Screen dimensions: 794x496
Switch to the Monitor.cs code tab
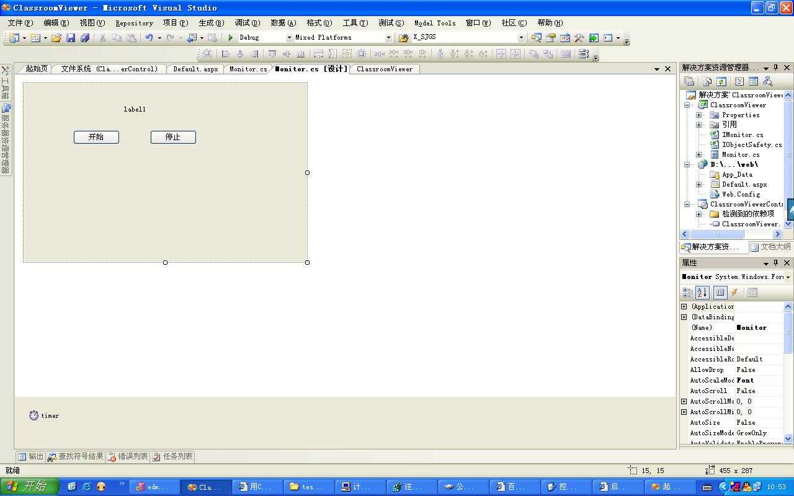248,69
